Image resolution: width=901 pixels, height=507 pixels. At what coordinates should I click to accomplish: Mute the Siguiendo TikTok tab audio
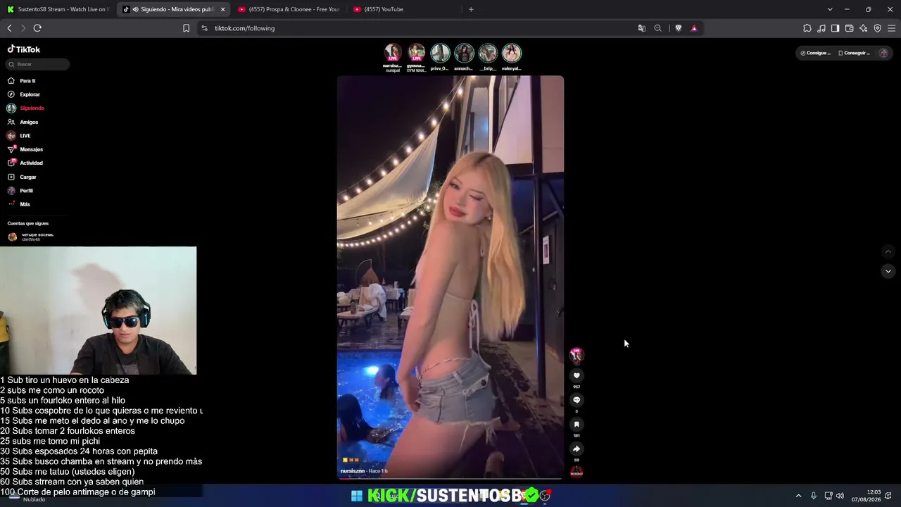click(x=135, y=9)
